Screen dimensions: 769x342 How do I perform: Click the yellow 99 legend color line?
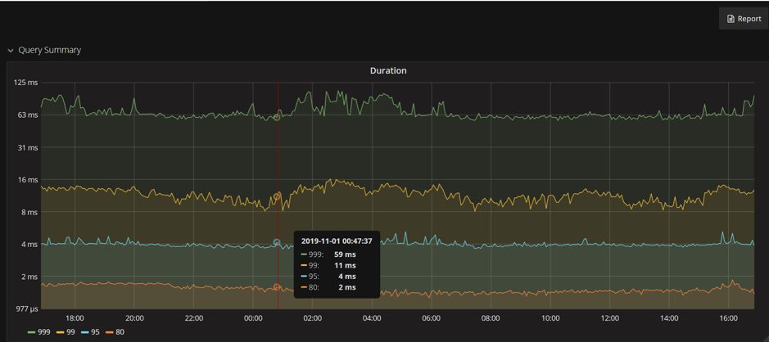61,332
